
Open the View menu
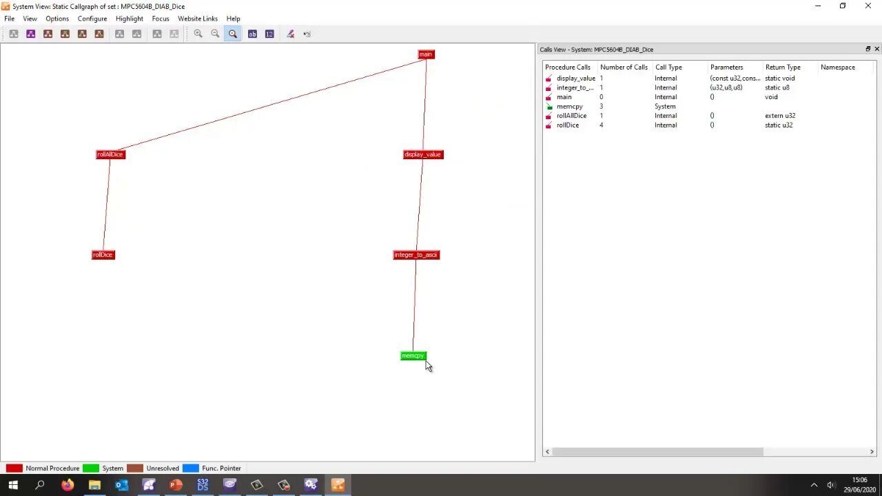pos(30,19)
